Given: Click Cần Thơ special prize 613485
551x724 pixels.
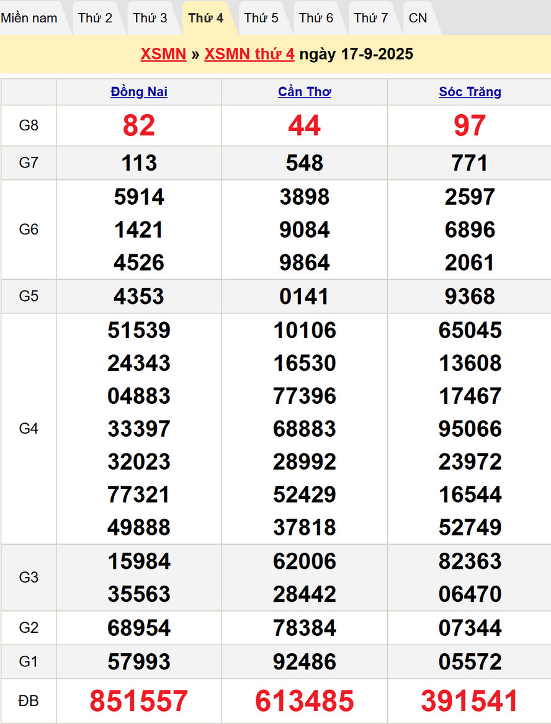Looking at the screenshot, I should coord(305,700).
